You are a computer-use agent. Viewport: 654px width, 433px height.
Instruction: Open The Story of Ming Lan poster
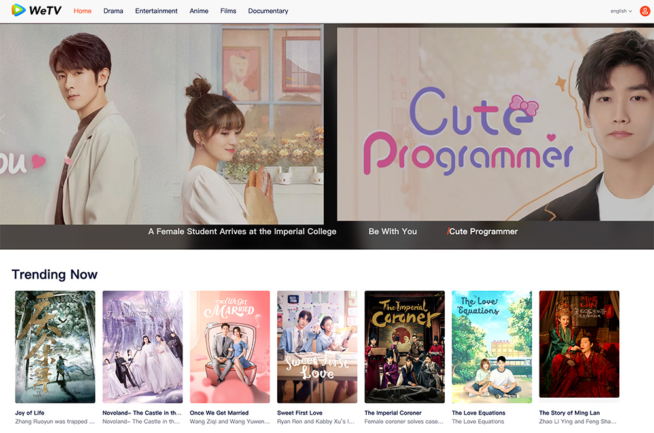[579, 344]
